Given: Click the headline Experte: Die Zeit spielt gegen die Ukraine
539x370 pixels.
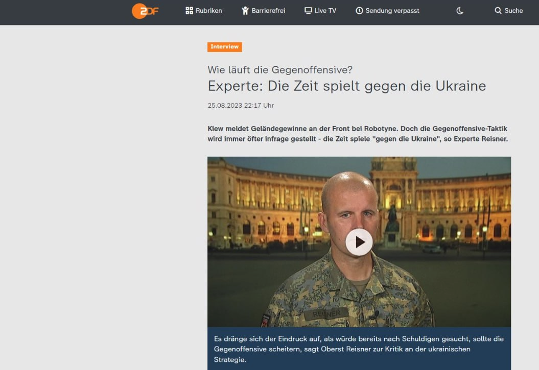Looking at the screenshot, I should pos(347,86).
